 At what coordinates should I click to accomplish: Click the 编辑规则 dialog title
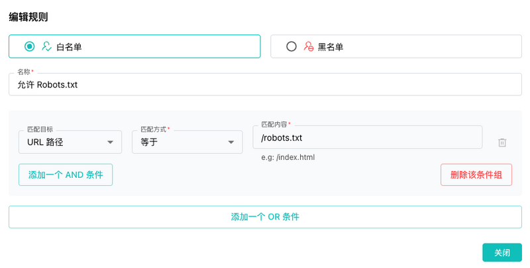28,17
